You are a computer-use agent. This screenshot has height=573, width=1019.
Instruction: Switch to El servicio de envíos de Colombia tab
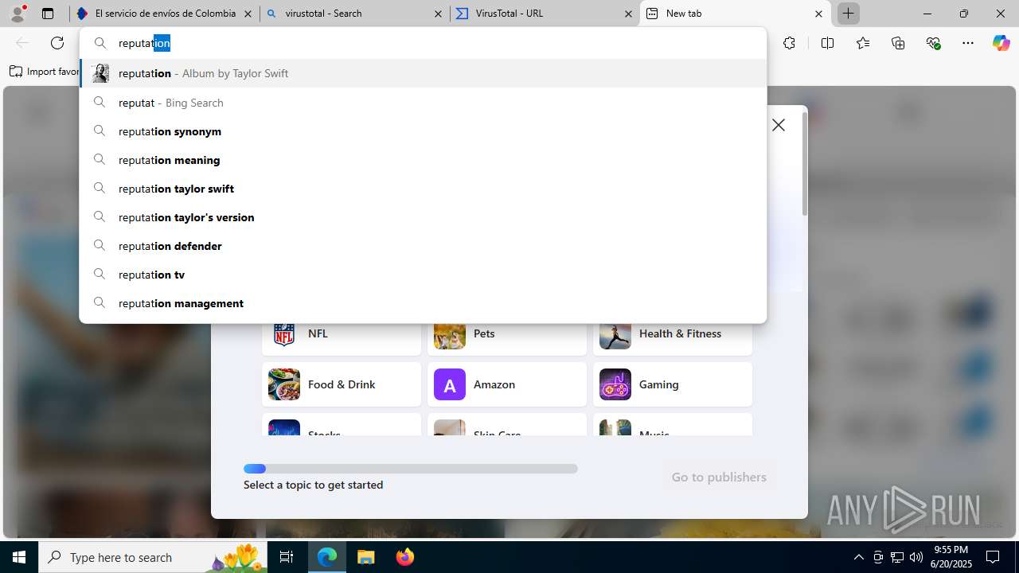164,14
